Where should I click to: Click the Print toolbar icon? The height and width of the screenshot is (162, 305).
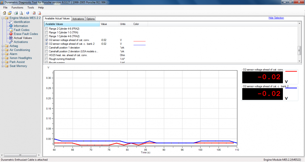pos(16,13)
